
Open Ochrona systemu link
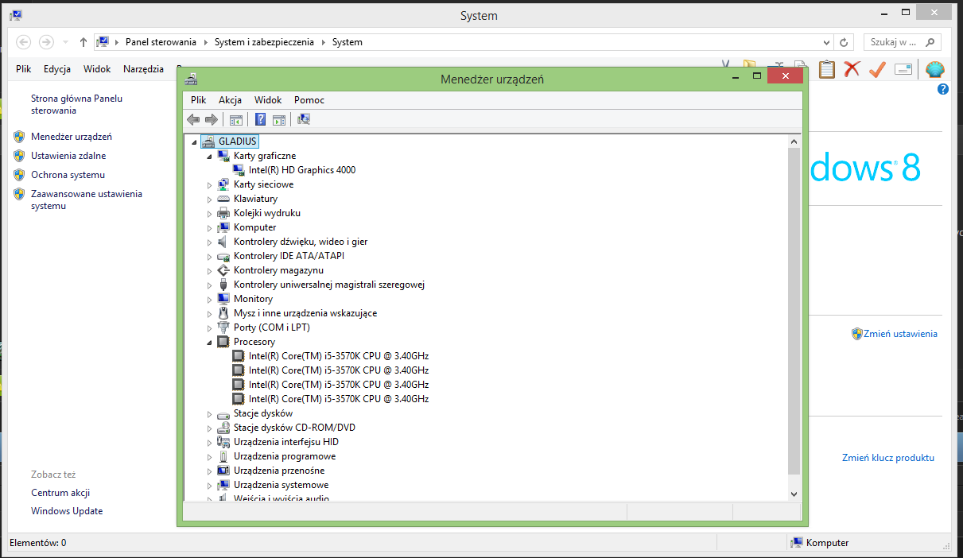[x=68, y=175]
